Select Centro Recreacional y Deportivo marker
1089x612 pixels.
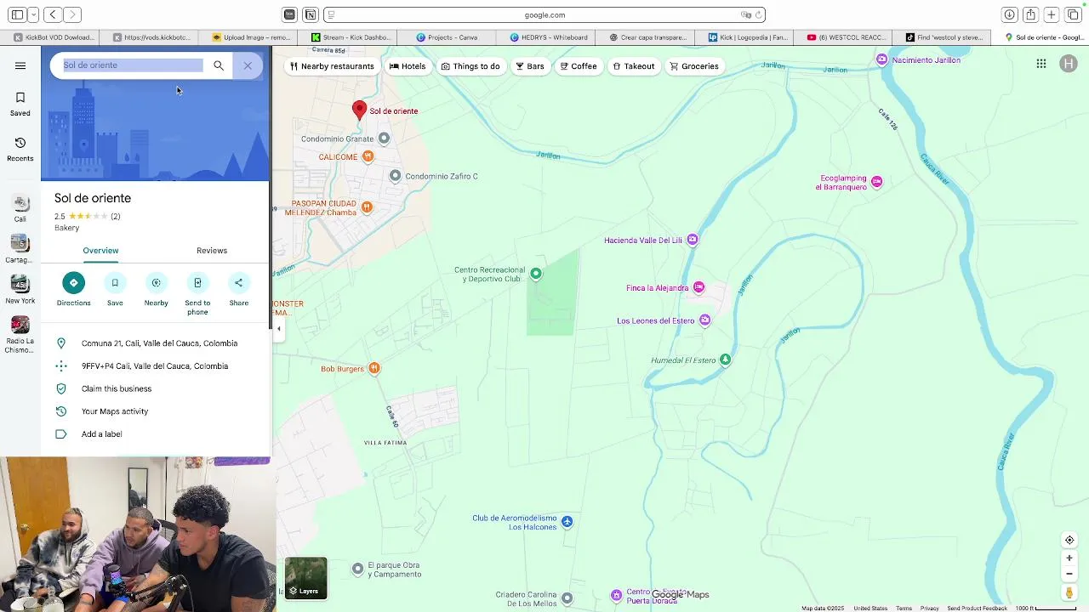click(x=536, y=273)
